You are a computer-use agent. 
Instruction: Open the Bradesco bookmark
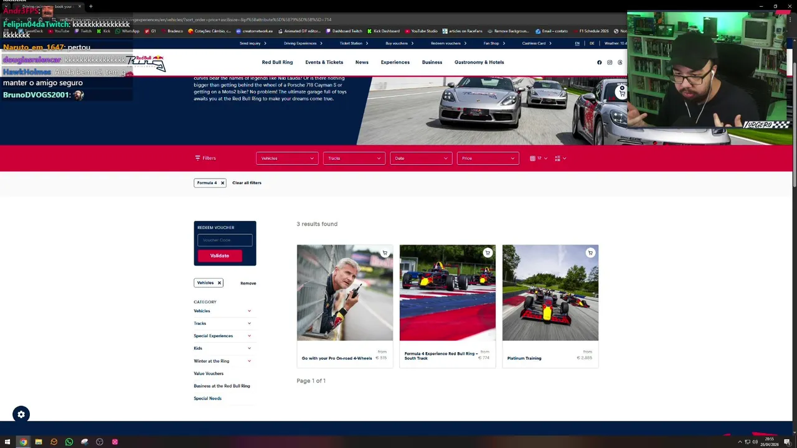(x=171, y=31)
